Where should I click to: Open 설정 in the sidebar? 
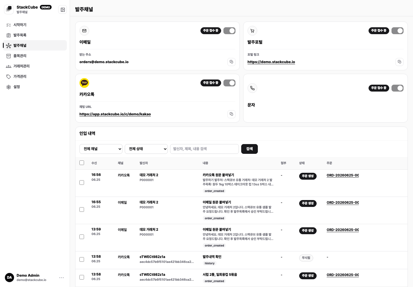click(35, 87)
